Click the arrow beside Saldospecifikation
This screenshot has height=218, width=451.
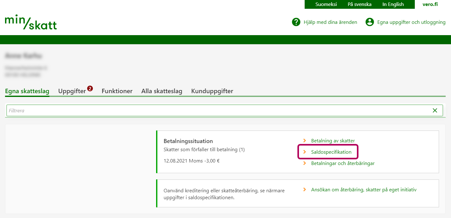[x=304, y=152]
